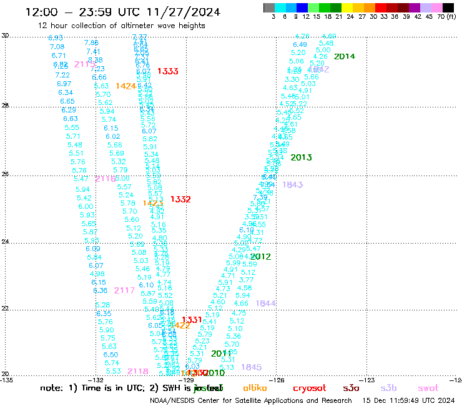Click the 'cryosat' satellite legend label
This screenshot has height=406, width=462.
(x=310, y=389)
